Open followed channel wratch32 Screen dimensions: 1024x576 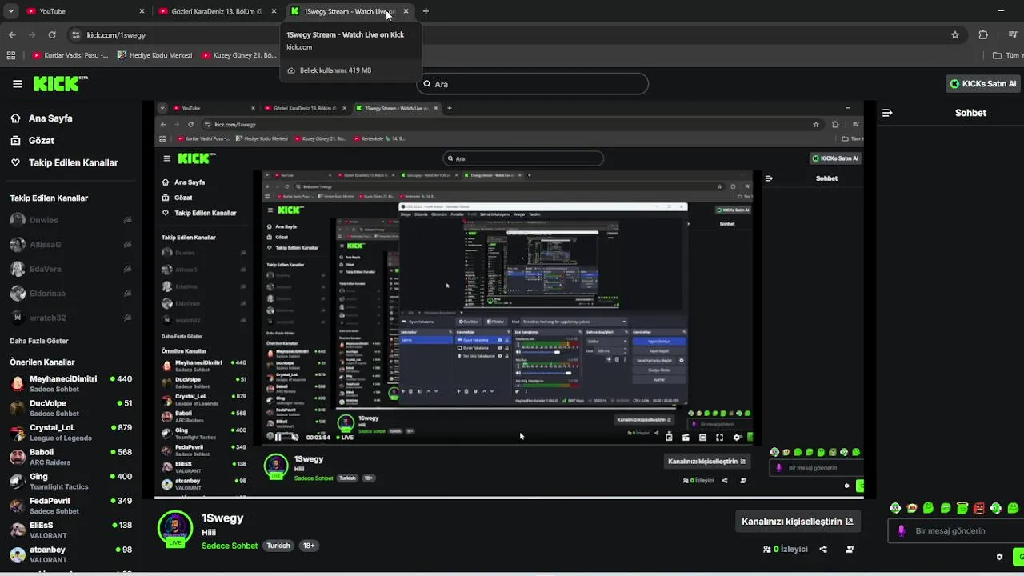click(x=70, y=318)
